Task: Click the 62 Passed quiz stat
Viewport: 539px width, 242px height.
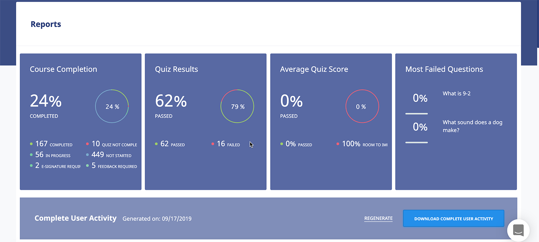Action: 172,144
